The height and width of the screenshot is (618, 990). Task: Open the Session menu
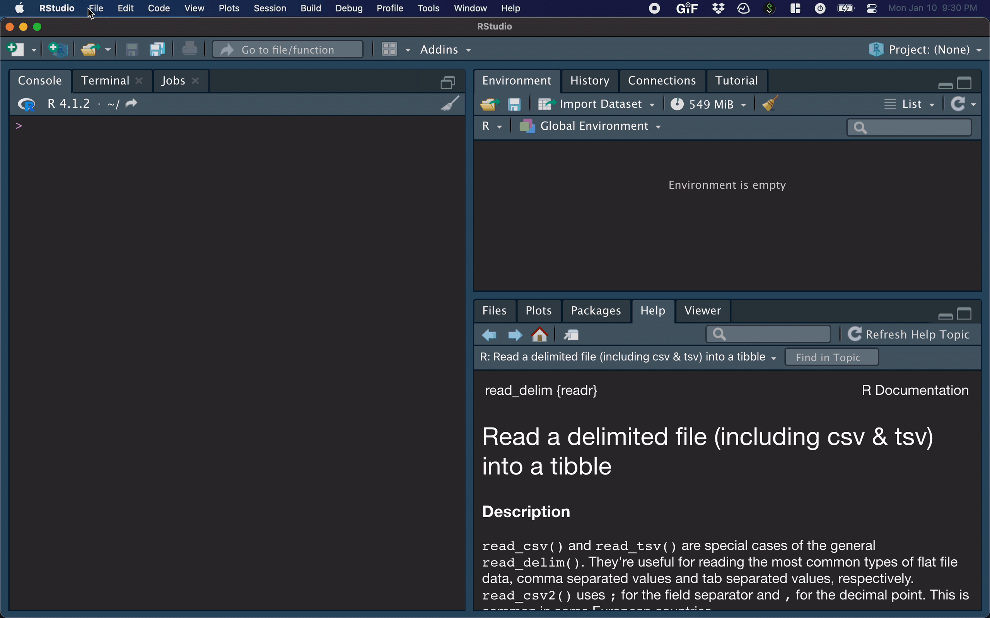click(x=270, y=8)
